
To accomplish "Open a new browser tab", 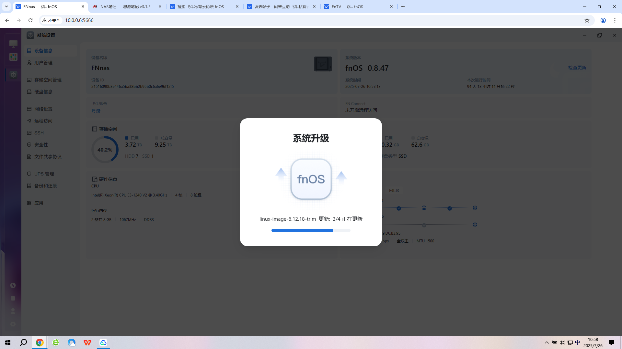I will [x=403, y=6].
